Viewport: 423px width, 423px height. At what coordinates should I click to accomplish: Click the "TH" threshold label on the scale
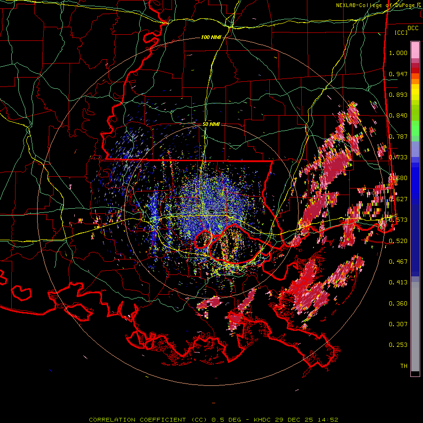[x=404, y=366]
